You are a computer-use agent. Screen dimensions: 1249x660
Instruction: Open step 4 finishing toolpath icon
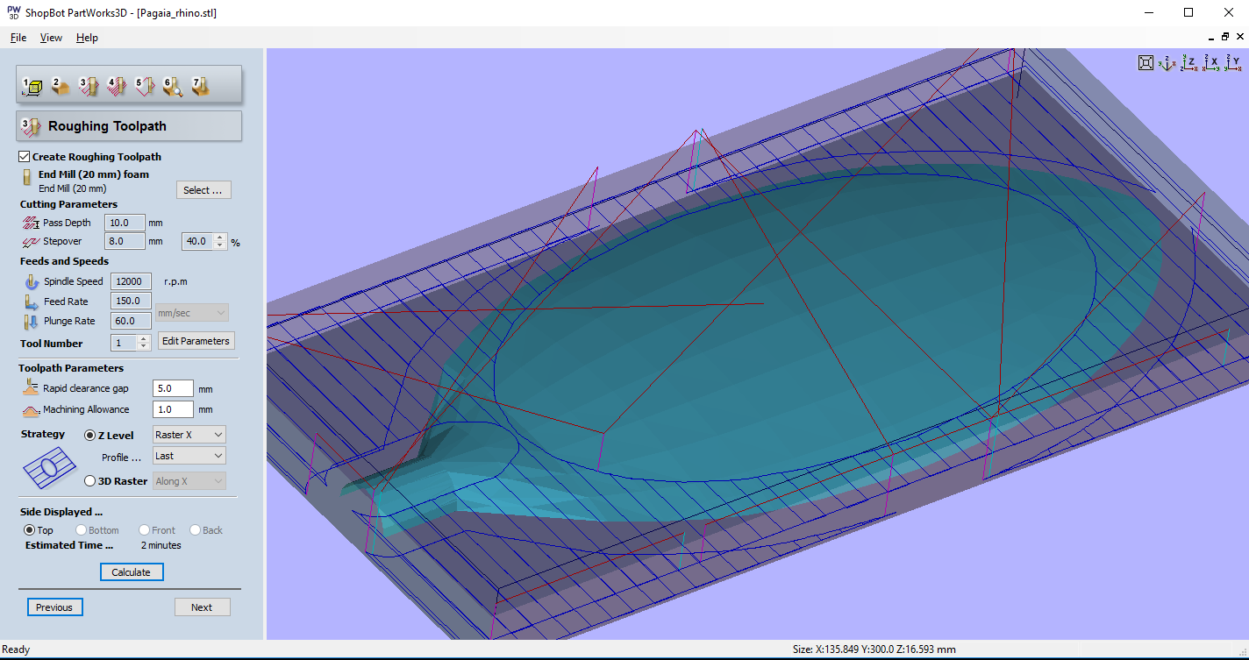coord(117,86)
